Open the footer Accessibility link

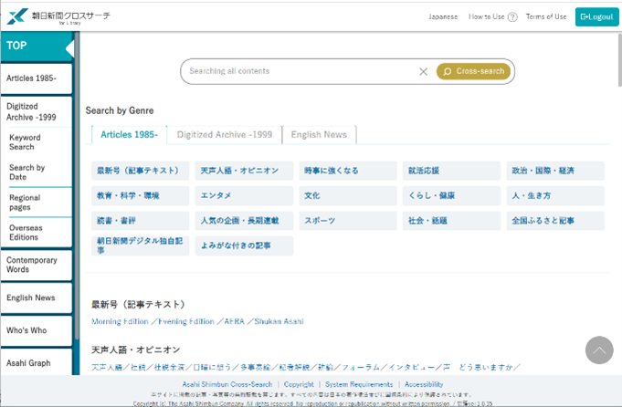click(424, 384)
